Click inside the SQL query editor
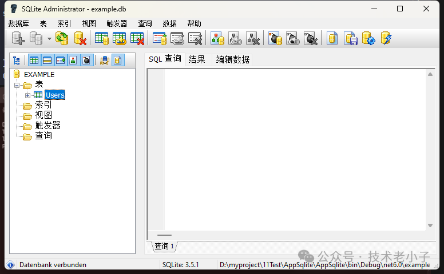444x274 pixels. tap(295, 150)
